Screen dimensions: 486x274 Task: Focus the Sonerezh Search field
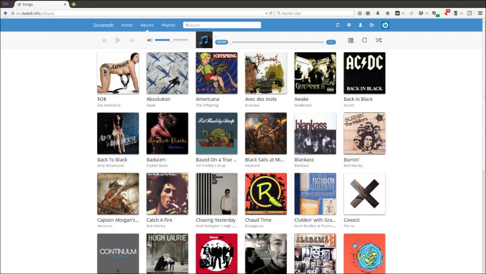pos(222,25)
